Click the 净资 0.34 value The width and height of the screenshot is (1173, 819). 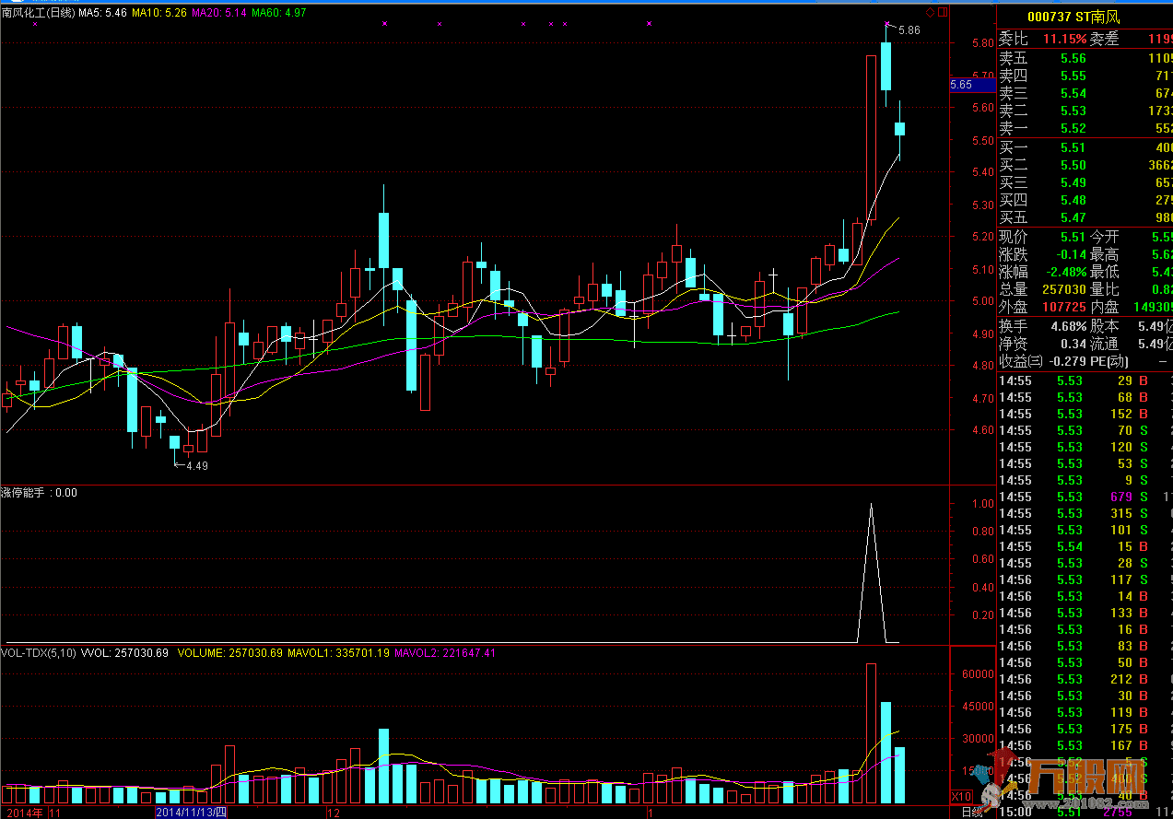tap(1072, 344)
